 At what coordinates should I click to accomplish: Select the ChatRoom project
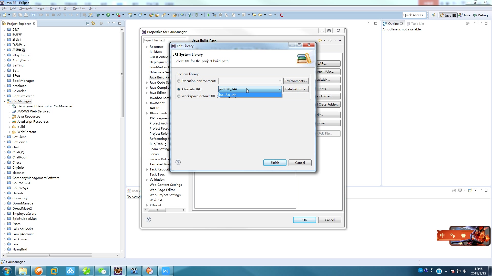[20, 157]
